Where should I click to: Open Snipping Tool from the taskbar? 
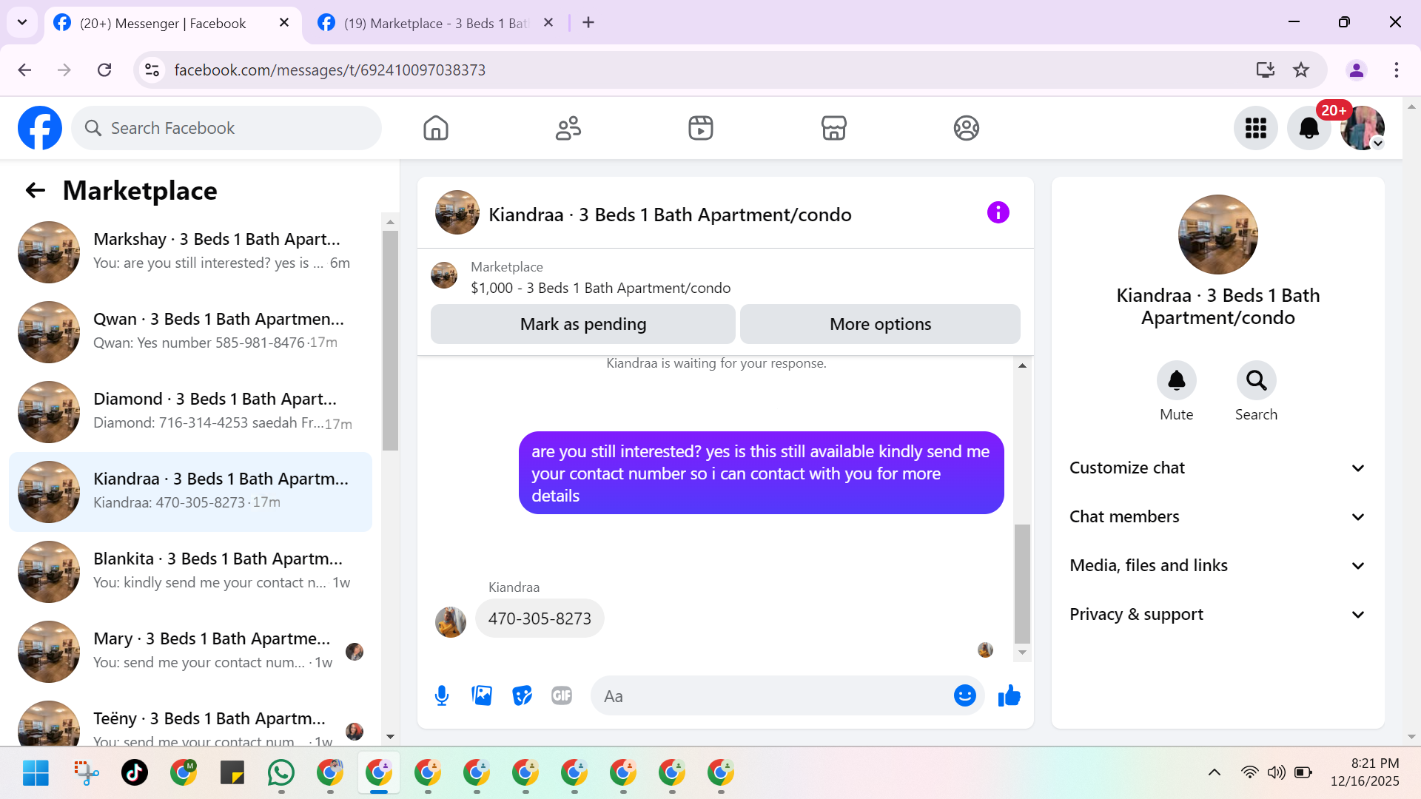point(86,772)
